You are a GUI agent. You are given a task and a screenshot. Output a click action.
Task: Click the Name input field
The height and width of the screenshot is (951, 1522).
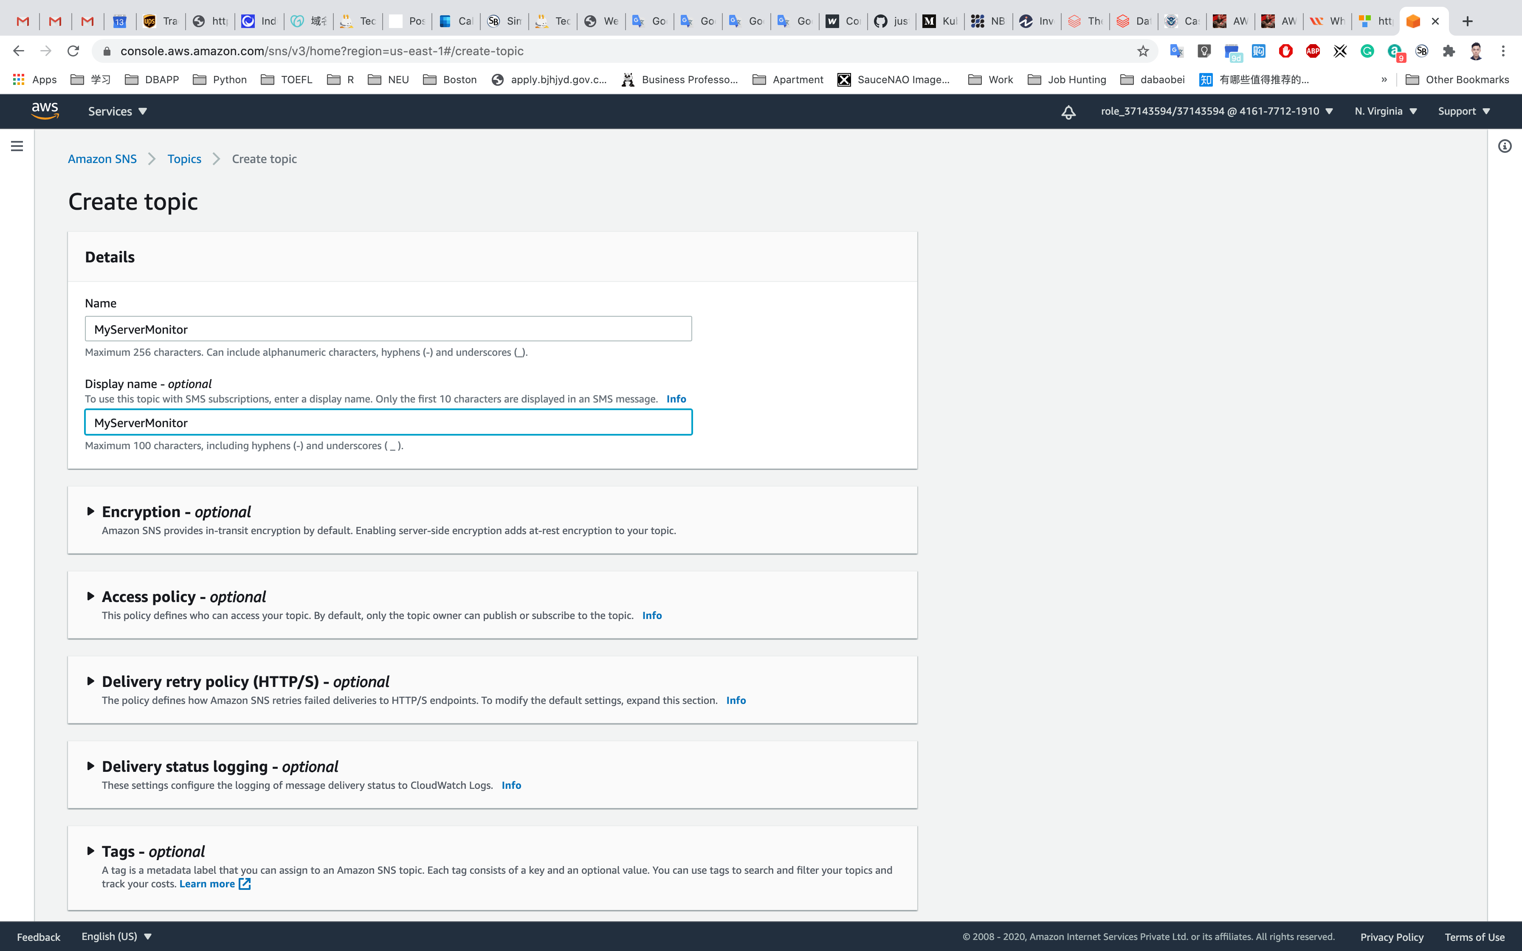388,329
